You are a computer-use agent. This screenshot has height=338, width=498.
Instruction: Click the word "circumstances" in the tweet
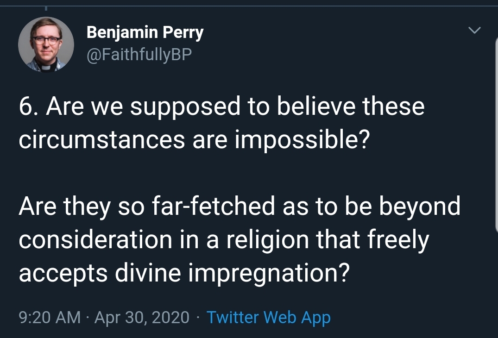point(101,140)
